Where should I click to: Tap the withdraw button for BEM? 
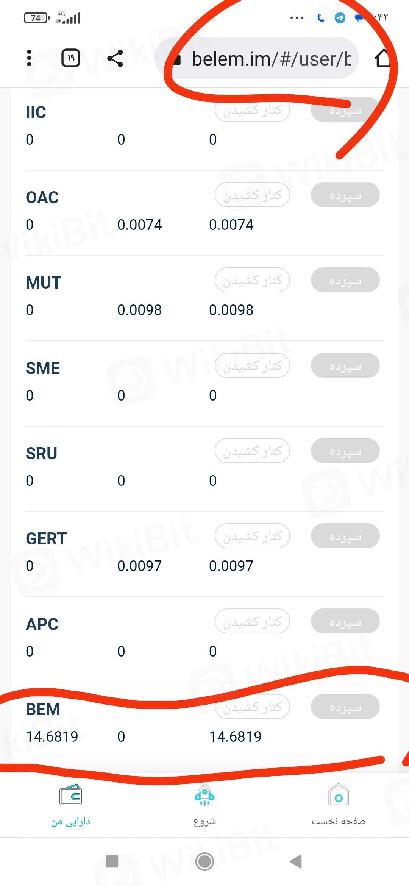(x=252, y=707)
